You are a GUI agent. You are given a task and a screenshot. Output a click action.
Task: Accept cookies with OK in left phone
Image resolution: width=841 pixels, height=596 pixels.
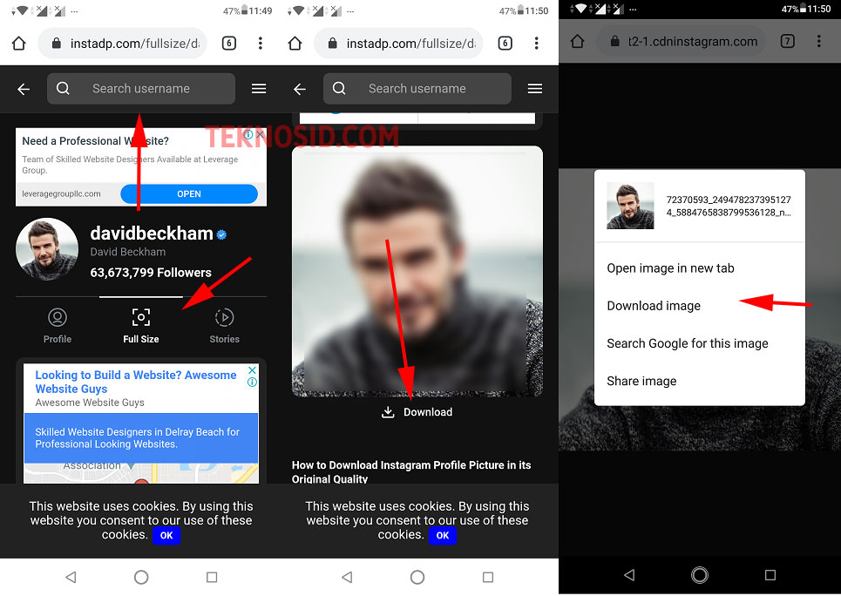[x=166, y=535]
